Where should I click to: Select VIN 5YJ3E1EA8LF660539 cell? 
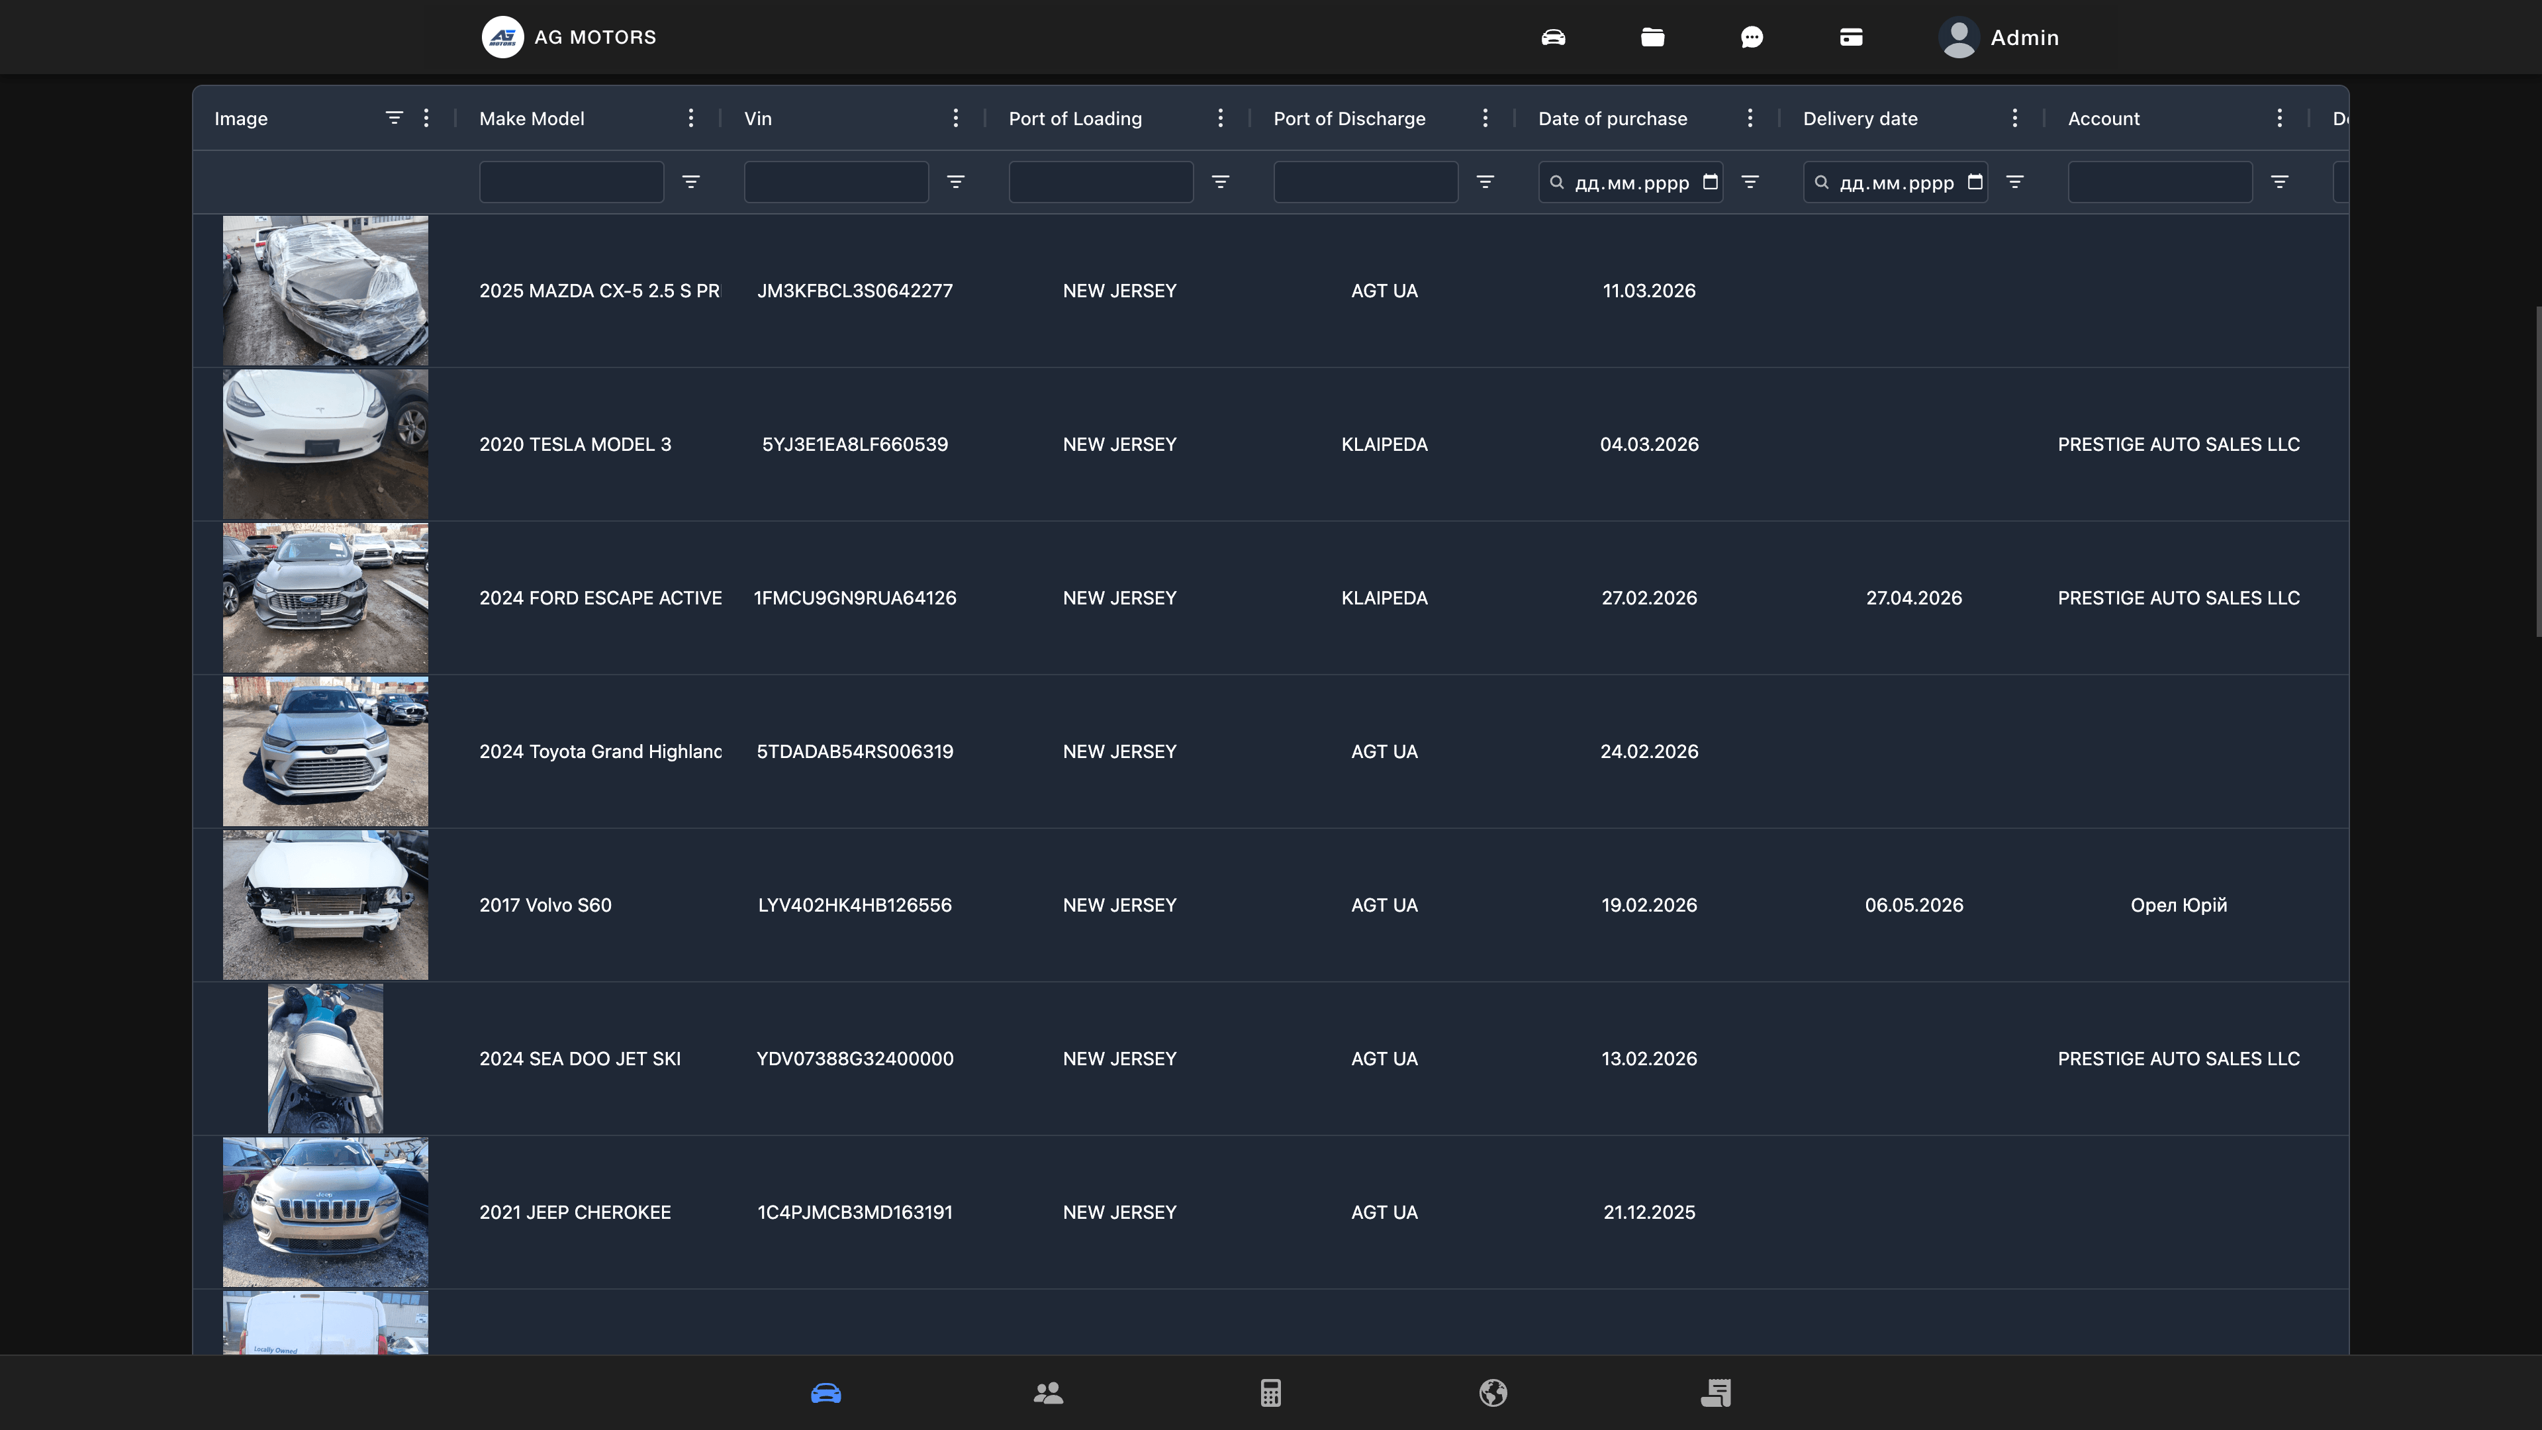[855, 444]
